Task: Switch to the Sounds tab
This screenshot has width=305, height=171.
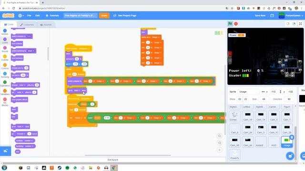Action: point(46,25)
